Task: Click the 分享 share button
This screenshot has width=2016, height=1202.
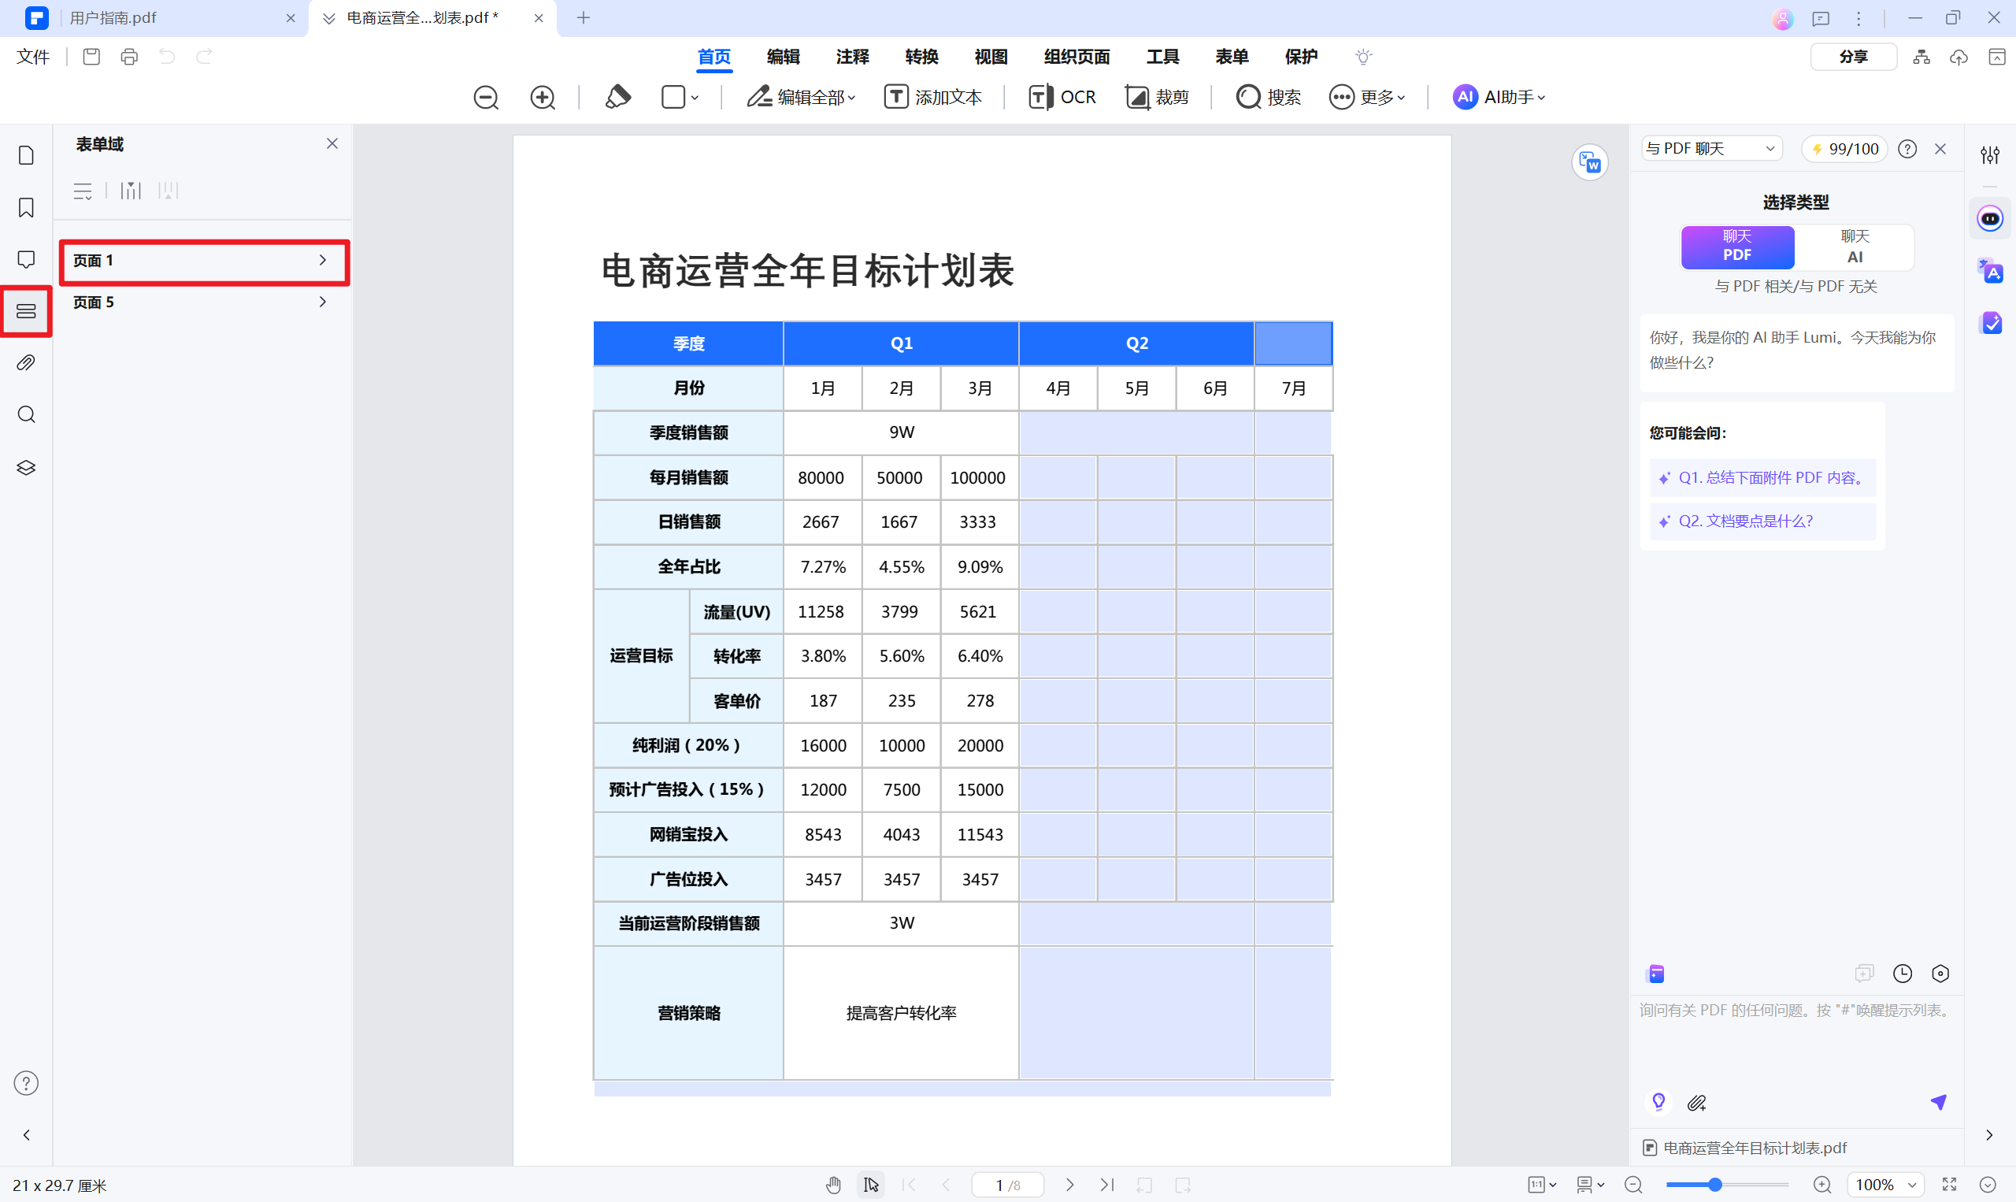Action: click(1853, 57)
